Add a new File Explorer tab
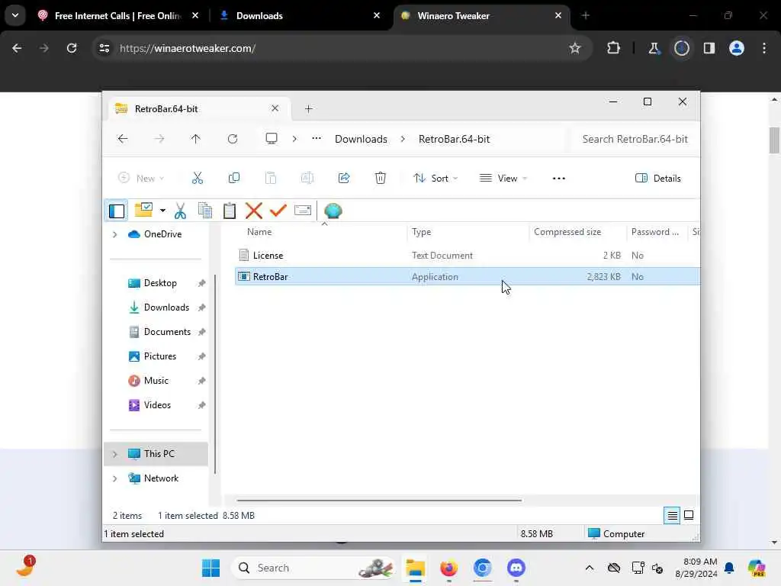 tap(308, 108)
